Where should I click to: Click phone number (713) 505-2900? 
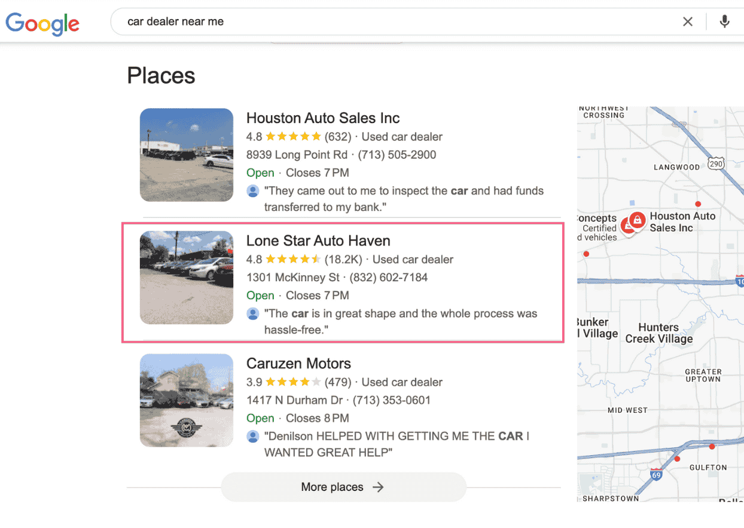tap(397, 155)
